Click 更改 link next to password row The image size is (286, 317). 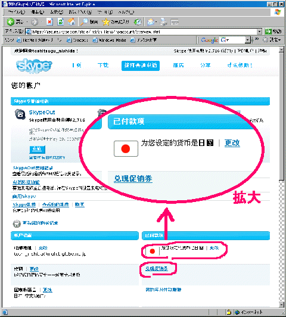(x=34, y=269)
